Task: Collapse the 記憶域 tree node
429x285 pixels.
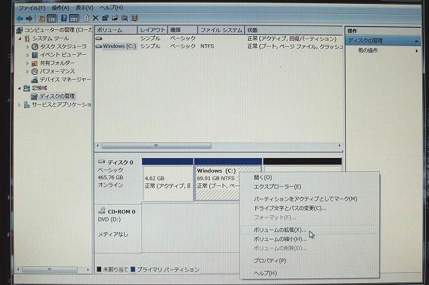Action: click(x=19, y=88)
